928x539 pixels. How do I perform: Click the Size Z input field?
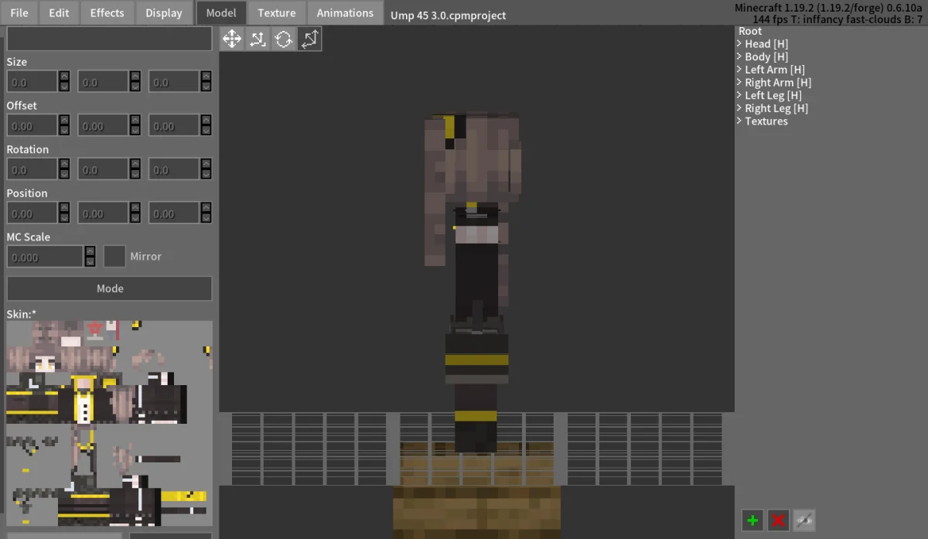(x=174, y=82)
